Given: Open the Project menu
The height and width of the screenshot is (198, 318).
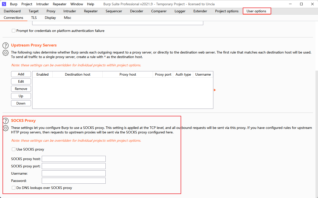Looking at the screenshot, I should click(27, 4).
